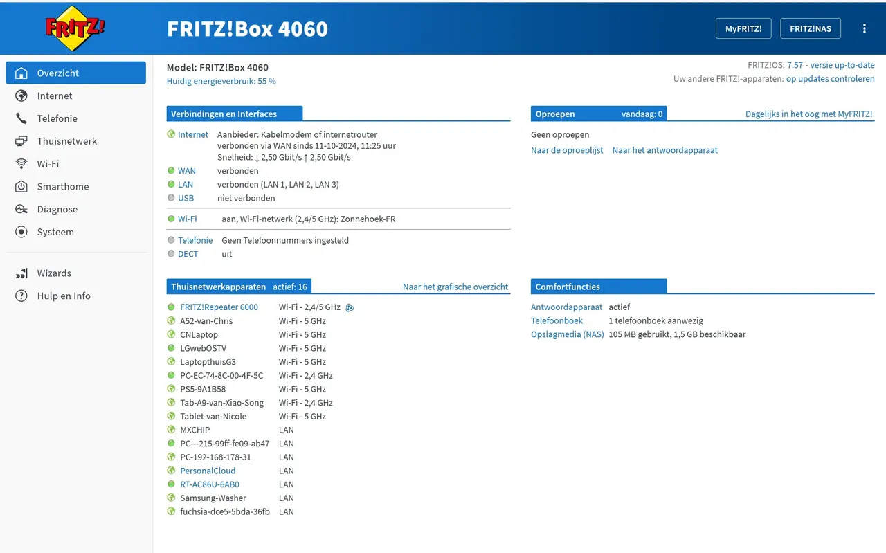
Task: Click the Internet link under Verbindingen
Action: pyautogui.click(x=193, y=134)
